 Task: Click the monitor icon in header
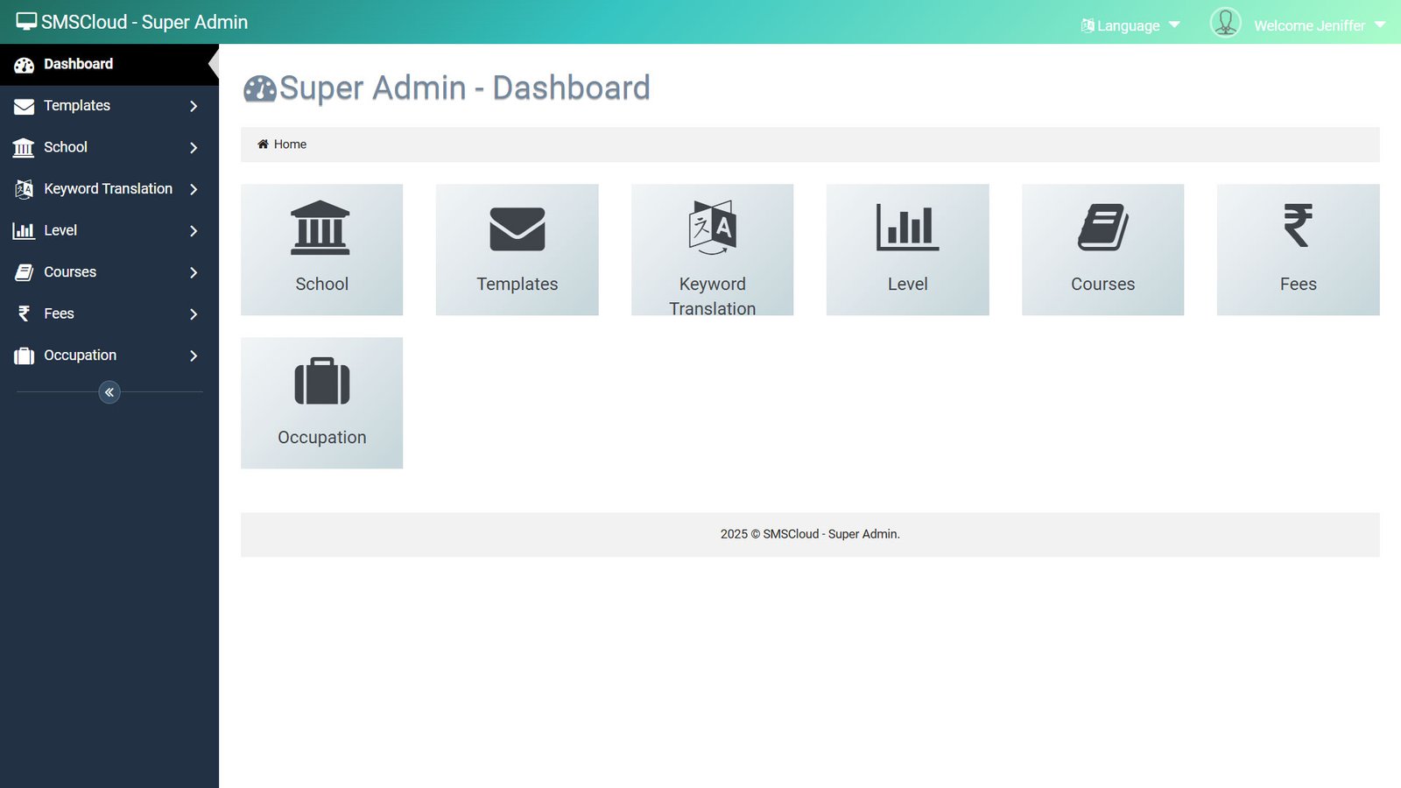pos(26,22)
